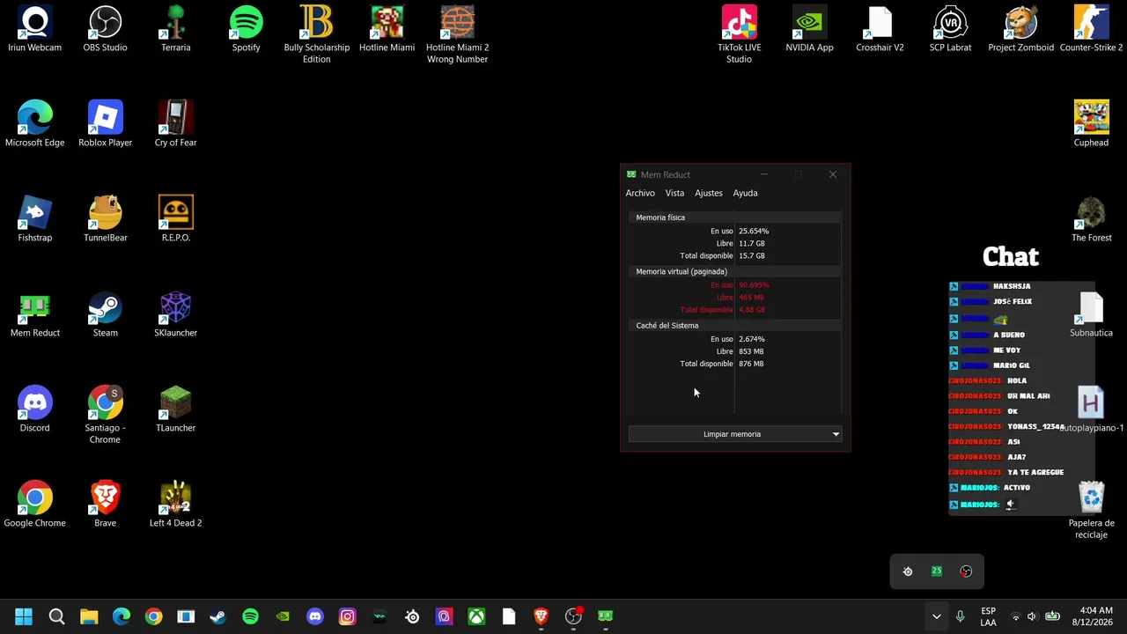Expand the Limpiar memoria dropdown arrow

click(x=836, y=434)
